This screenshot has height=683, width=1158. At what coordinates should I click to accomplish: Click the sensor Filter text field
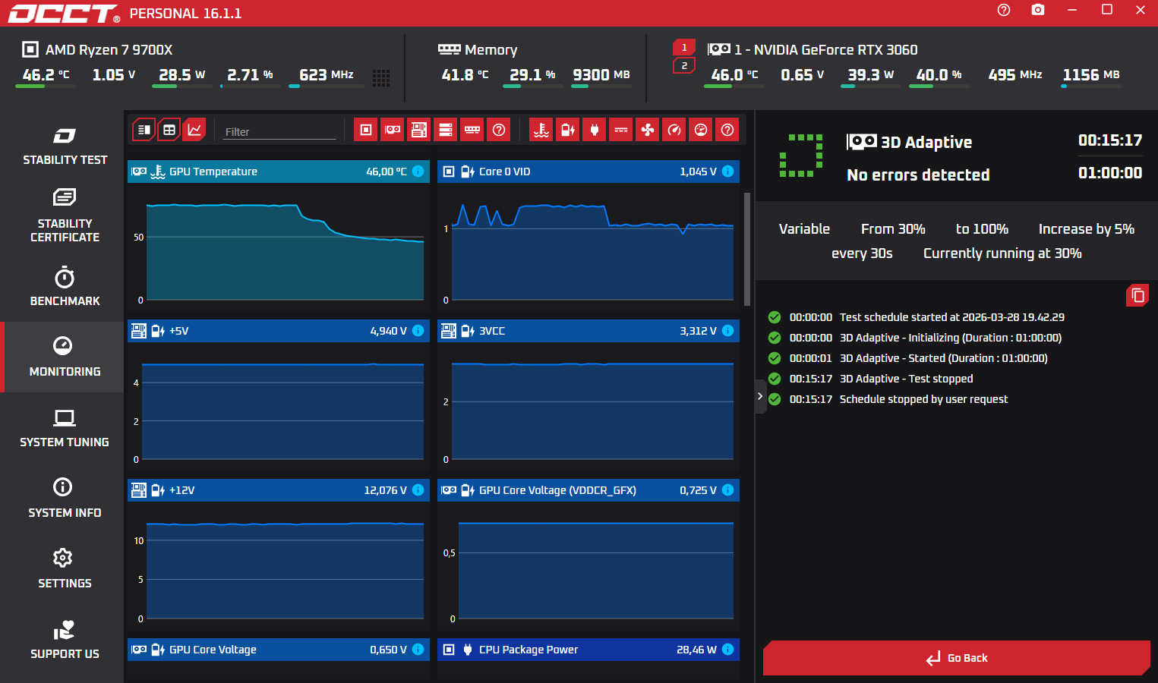(x=279, y=131)
